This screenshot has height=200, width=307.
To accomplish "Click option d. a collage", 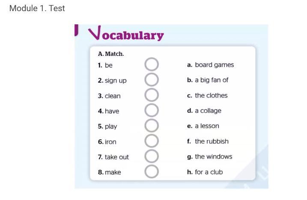I will (204, 111).
